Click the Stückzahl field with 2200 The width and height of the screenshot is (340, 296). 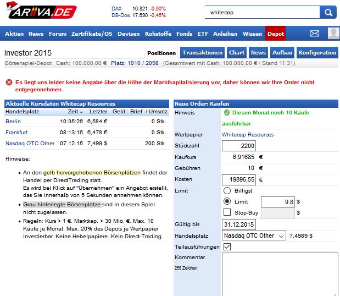(239, 146)
